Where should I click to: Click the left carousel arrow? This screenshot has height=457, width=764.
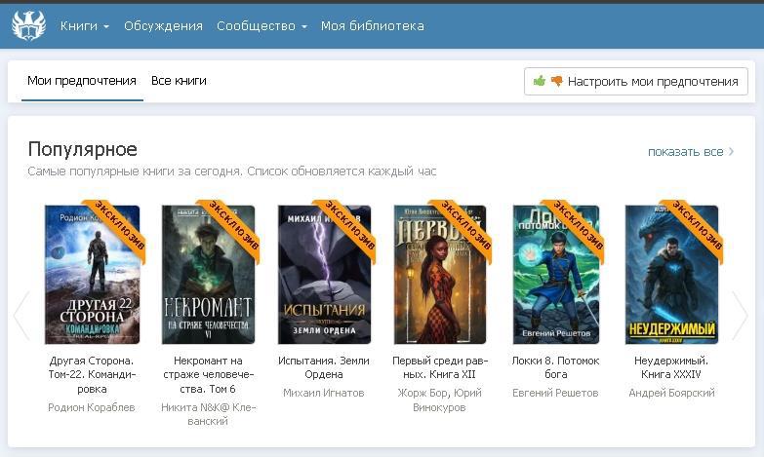coord(20,315)
